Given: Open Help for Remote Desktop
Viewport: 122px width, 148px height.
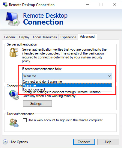Looking at the screenshot, I should click(x=108, y=142).
